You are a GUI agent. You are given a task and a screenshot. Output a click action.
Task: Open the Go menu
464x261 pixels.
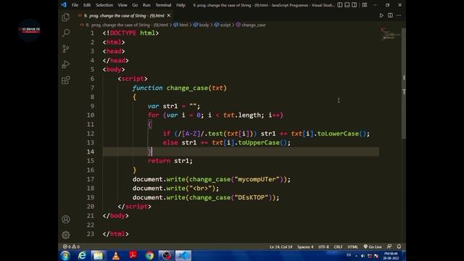135,5
